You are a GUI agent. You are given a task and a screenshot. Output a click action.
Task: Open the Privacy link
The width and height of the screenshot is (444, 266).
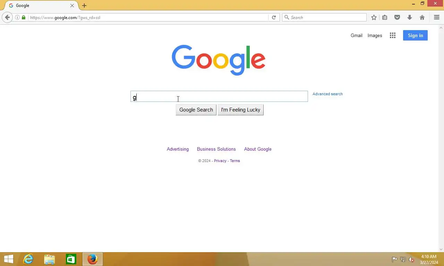click(x=220, y=161)
